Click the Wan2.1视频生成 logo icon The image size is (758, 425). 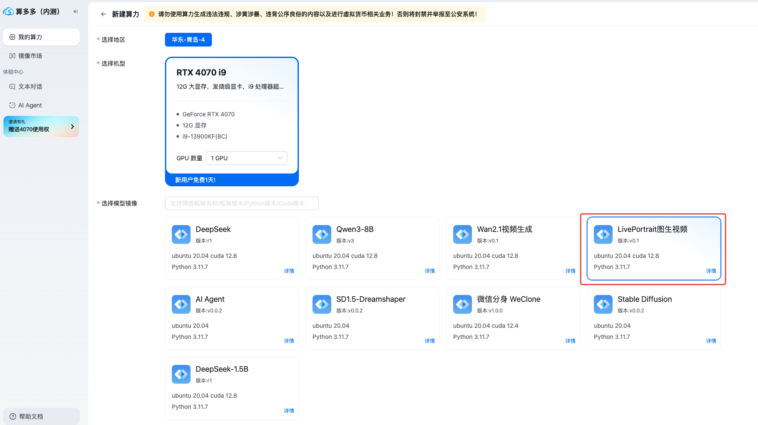(x=463, y=234)
